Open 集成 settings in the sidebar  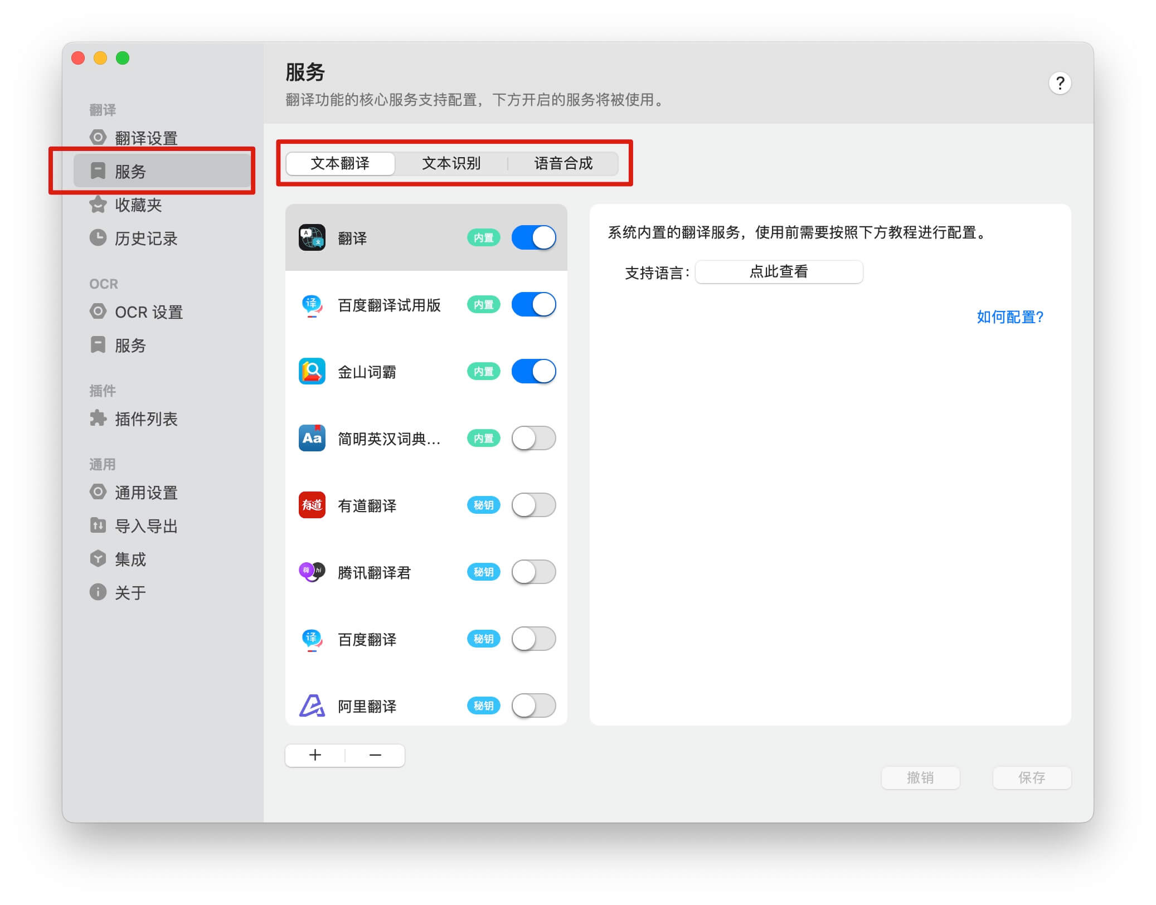tap(129, 559)
